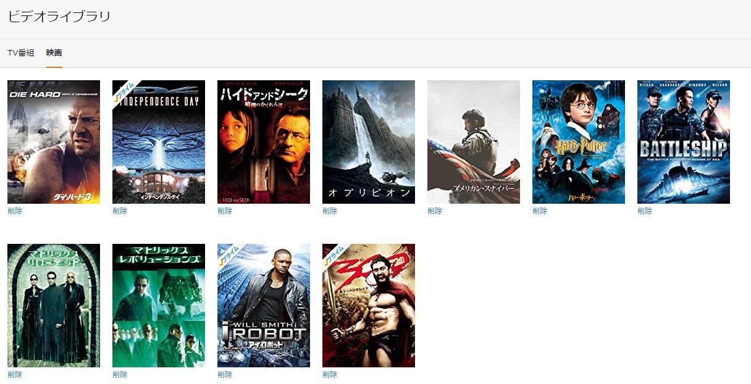This screenshot has width=751, height=384.
Task: Open the Independence Day movie poster
Action: click(159, 142)
